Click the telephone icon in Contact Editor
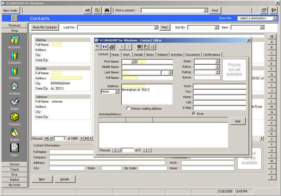281x196 pixels. pos(139,47)
